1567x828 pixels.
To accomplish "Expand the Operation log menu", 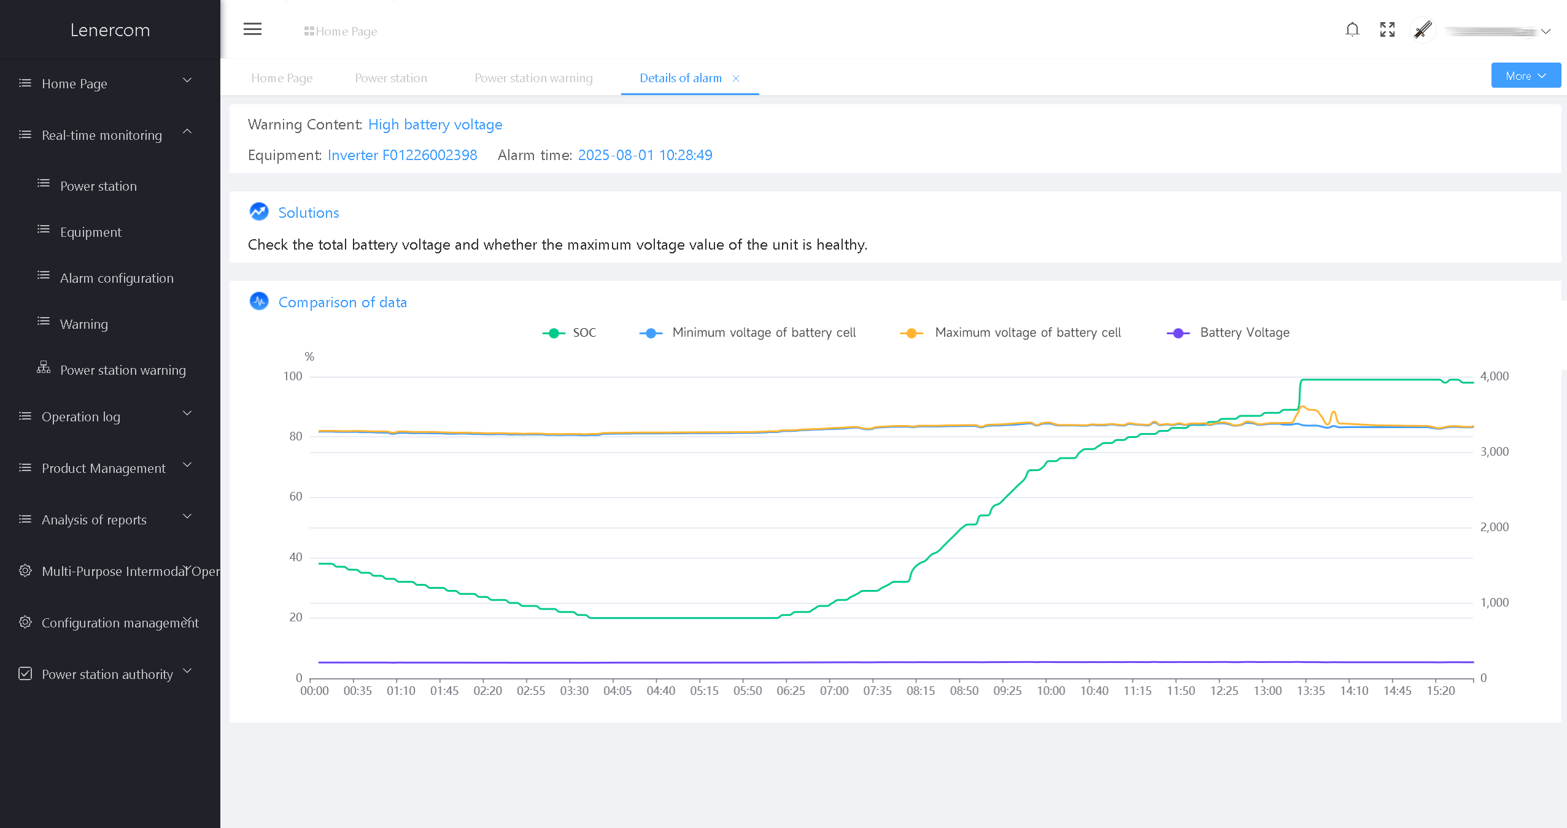I will coord(81,416).
